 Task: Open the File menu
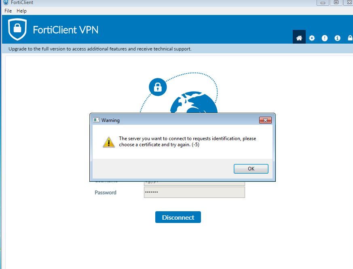[x=8, y=11]
